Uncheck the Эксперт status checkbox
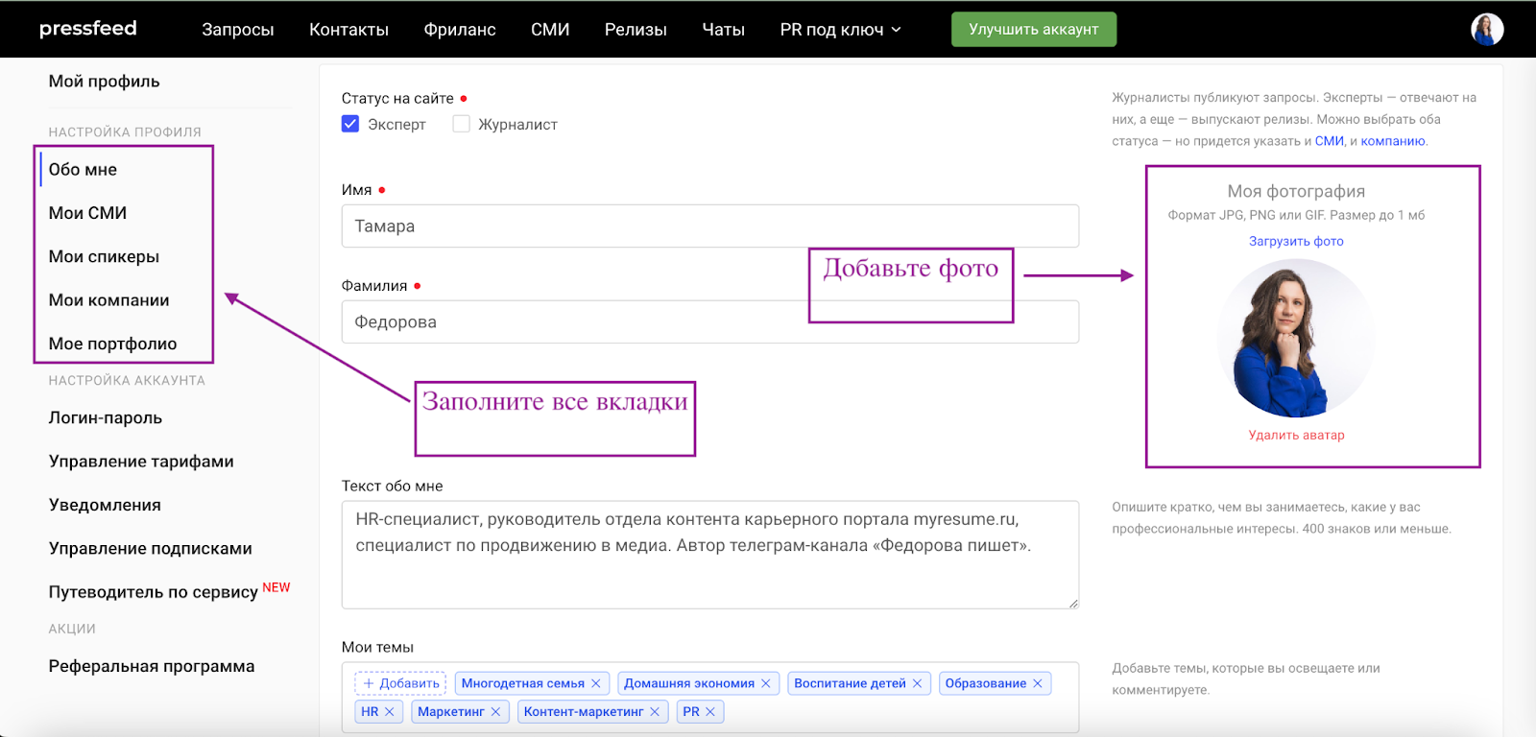 [350, 124]
